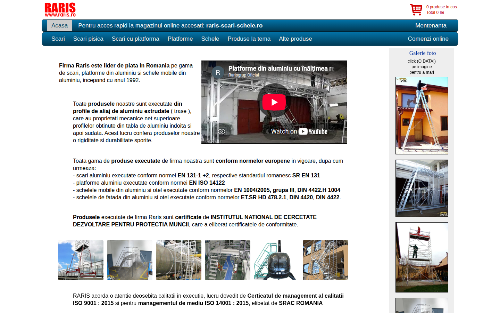This screenshot has height=313, width=500.
Task: Open the video title Platforme din aluminiu
Action: 281,69
